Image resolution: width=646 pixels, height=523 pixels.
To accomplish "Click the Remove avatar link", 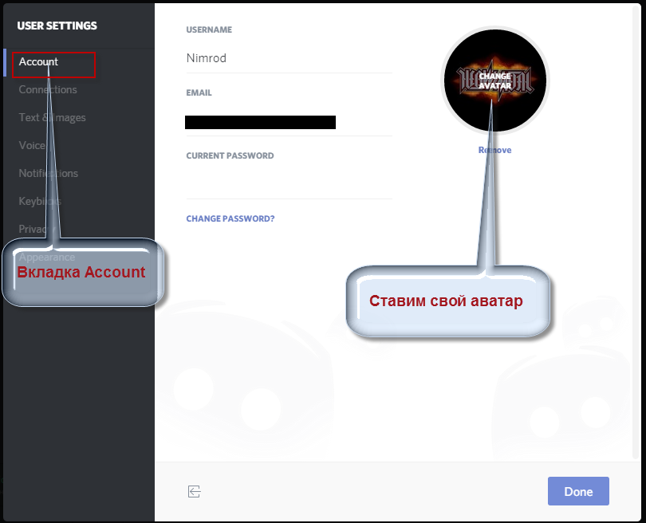I will tap(494, 151).
